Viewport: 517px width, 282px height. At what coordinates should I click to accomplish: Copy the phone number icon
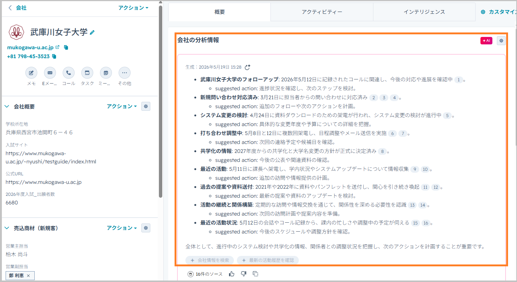54,56
